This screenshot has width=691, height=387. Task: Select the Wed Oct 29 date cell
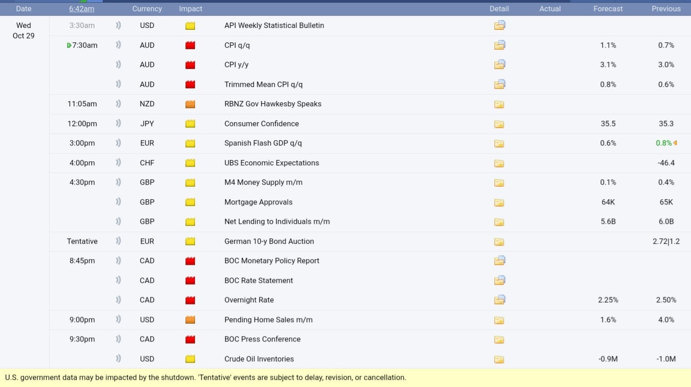tap(23, 31)
